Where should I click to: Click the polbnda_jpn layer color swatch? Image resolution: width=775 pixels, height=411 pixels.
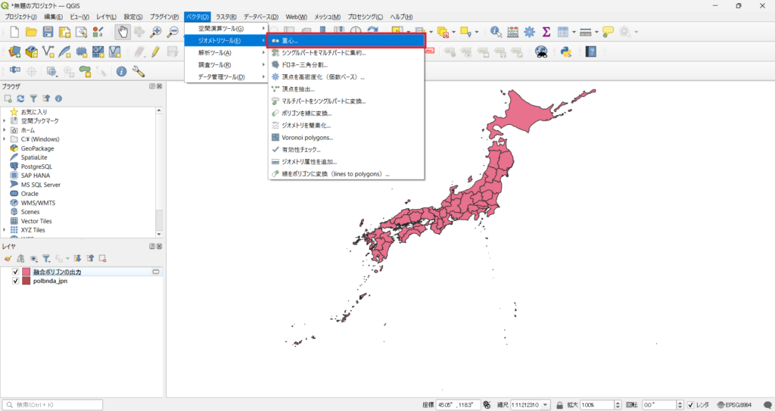point(26,281)
